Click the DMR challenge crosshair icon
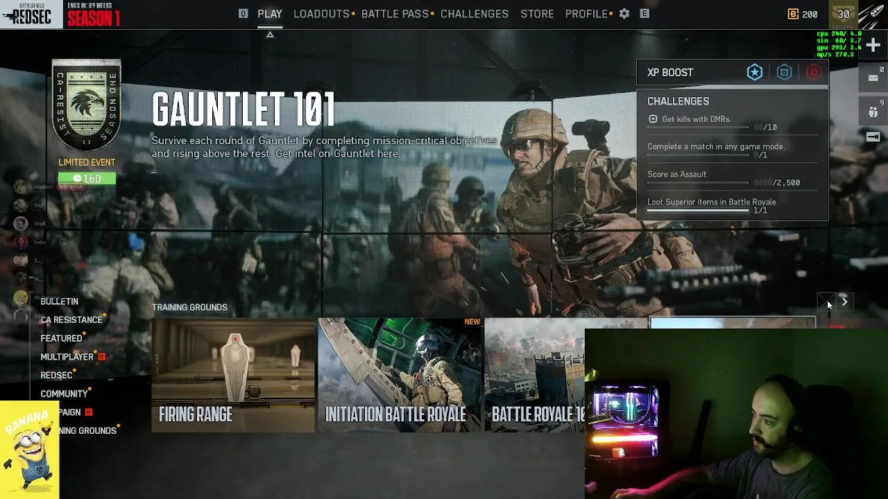Viewport: 888px width, 499px height. 653,119
